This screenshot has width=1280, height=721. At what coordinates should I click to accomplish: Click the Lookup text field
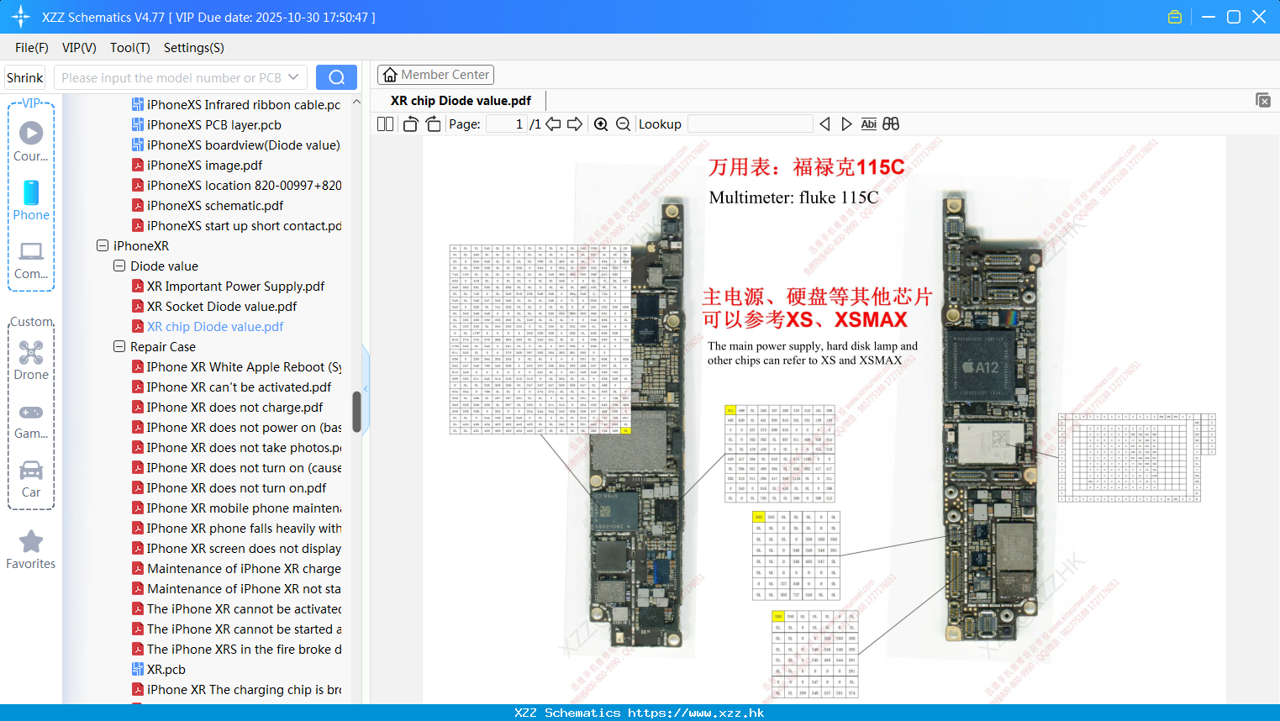point(751,124)
